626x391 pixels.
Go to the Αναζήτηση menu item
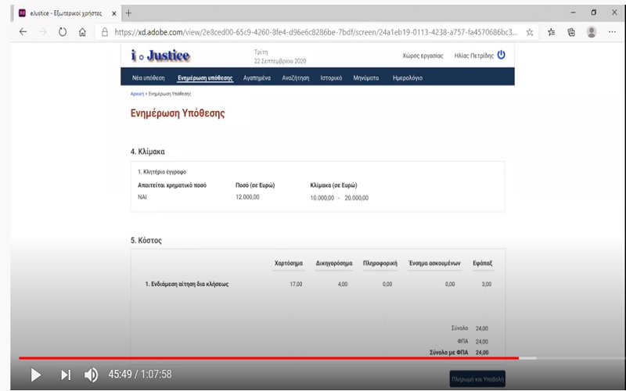click(x=296, y=78)
